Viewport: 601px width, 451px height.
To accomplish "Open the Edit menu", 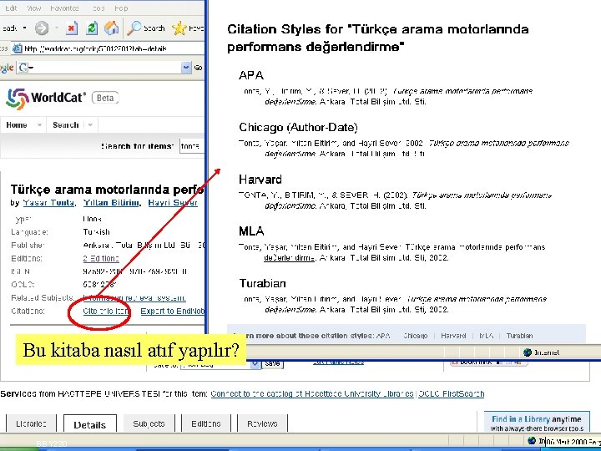I will pyautogui.click(x=11, y=8).
